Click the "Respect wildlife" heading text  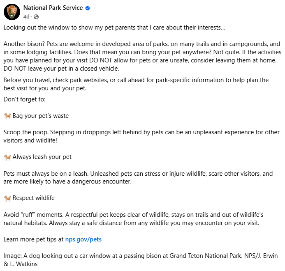(33, 198)
